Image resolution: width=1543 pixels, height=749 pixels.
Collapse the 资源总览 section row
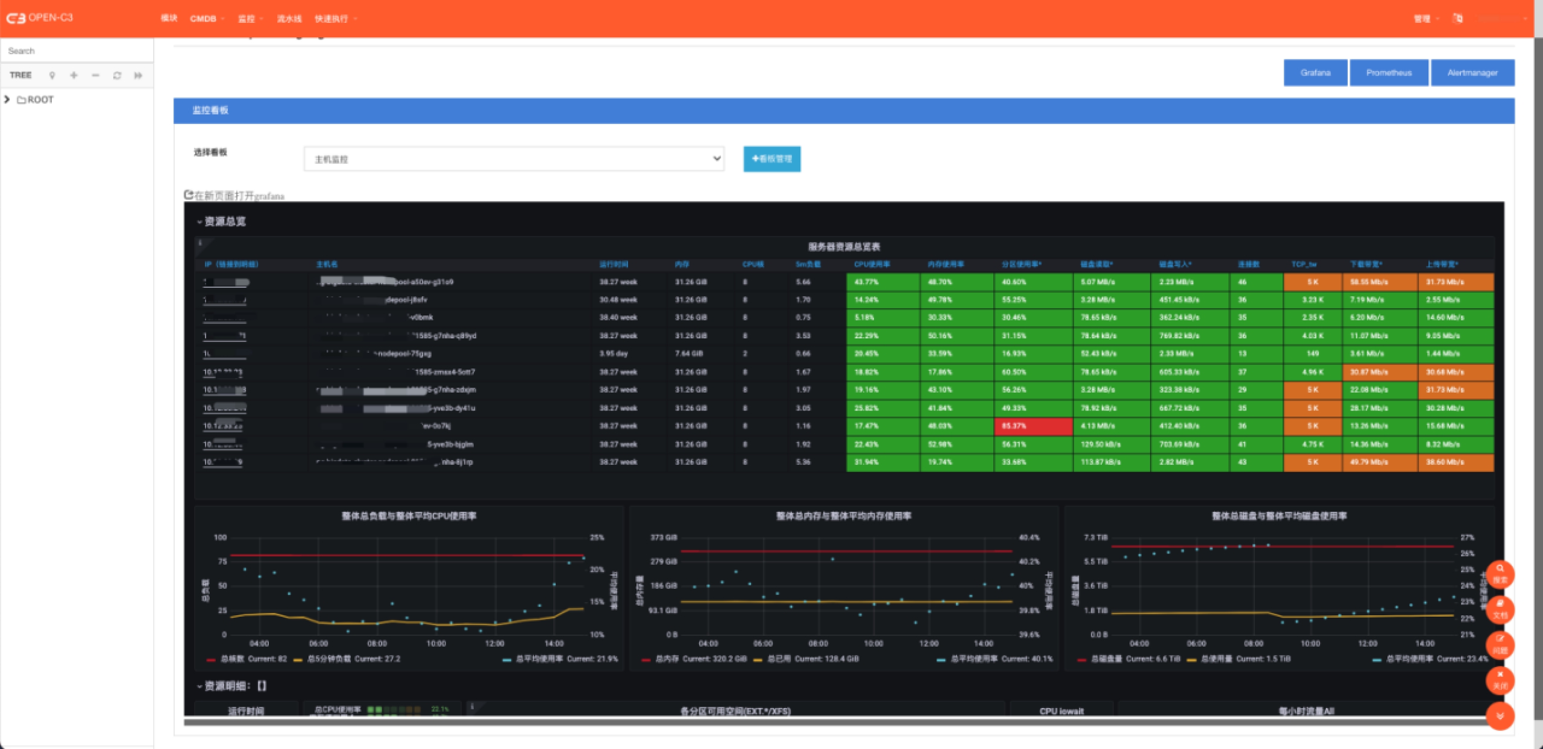pyautogui.click(x=224, y=222)
